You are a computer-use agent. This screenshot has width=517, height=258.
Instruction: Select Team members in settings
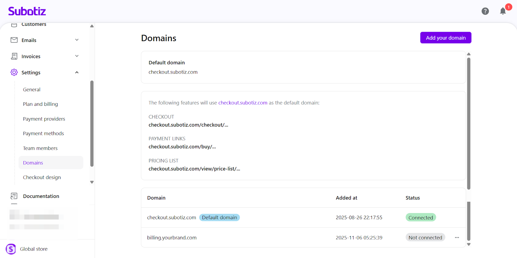click(x=40, y=148)
